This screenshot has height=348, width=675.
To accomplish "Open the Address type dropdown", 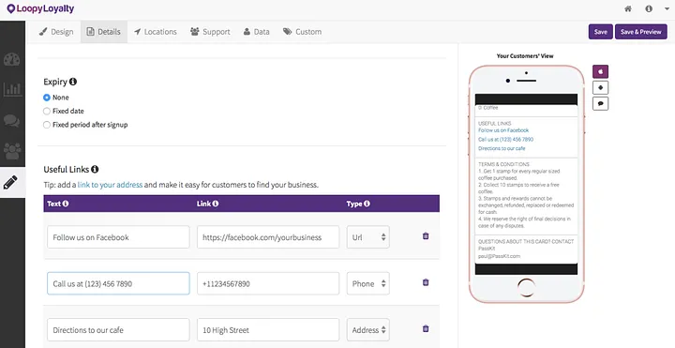I will [x=368, y=330].
